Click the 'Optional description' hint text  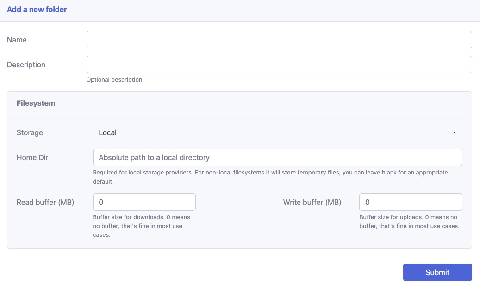[x=114, y=80]
